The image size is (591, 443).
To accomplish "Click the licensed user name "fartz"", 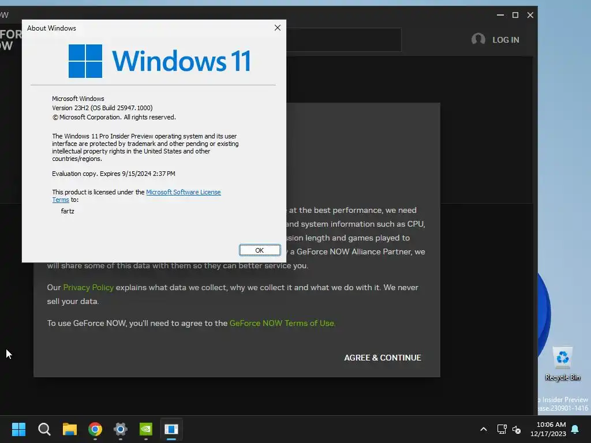I will [x=68, y=211].
